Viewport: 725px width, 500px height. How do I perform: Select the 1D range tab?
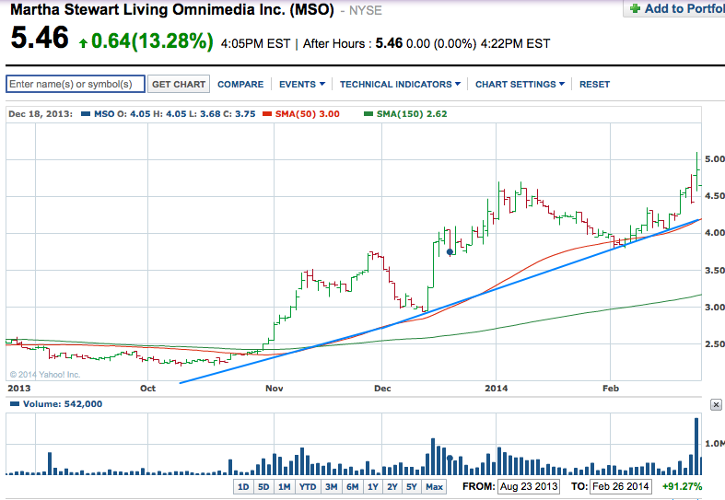coord(243,486)
